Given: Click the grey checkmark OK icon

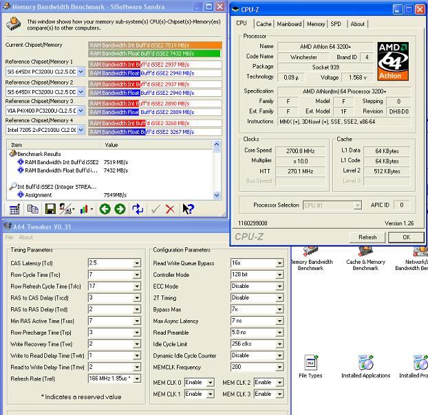Looking at the screenshot, I should tap(156, 209).
